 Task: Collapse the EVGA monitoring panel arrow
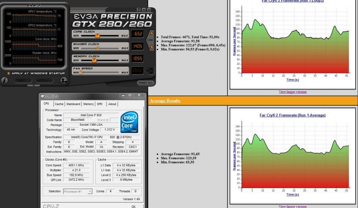pos(34,85)
